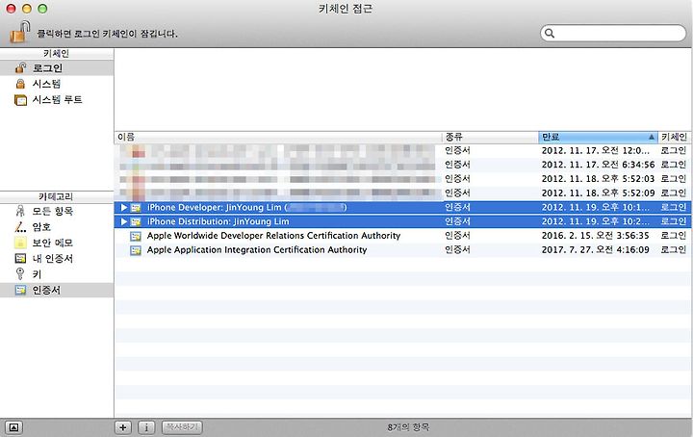Toggle the preview pane button in the bottom-left corner
The height and width of the screenshot is (437, 693).
pos(13,427)
